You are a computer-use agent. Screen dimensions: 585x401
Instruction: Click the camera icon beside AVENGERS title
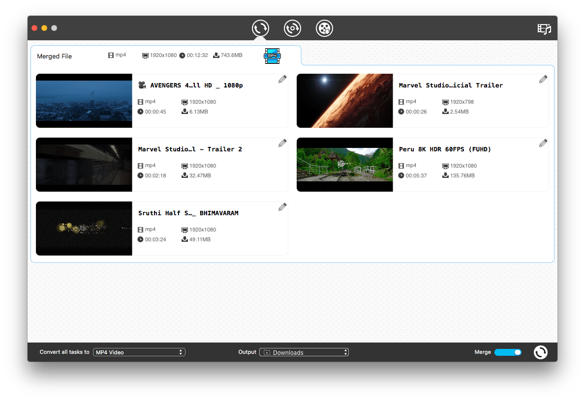[142, 85]
